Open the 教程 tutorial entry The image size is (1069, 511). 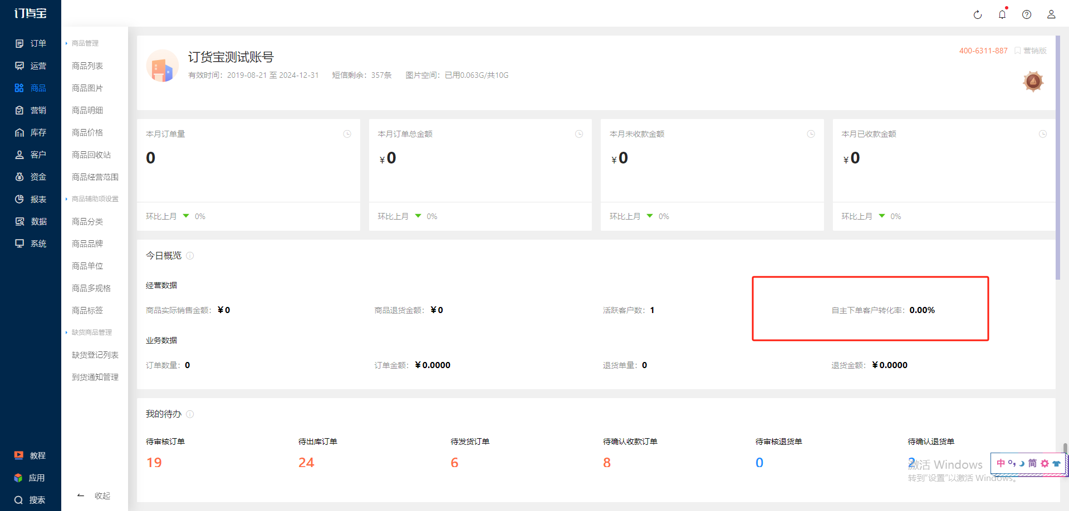(x=31, y=455)
